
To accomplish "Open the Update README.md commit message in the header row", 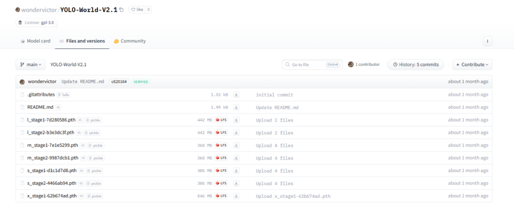I will [83, 82].
